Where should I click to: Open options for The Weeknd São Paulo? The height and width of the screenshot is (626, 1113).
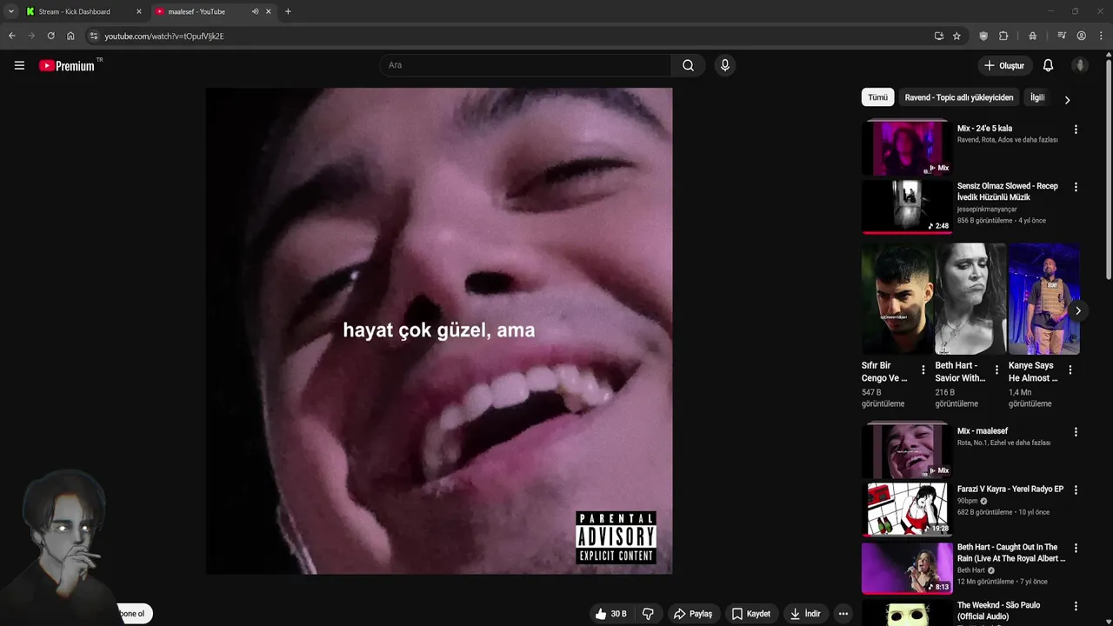(1076, 607)
